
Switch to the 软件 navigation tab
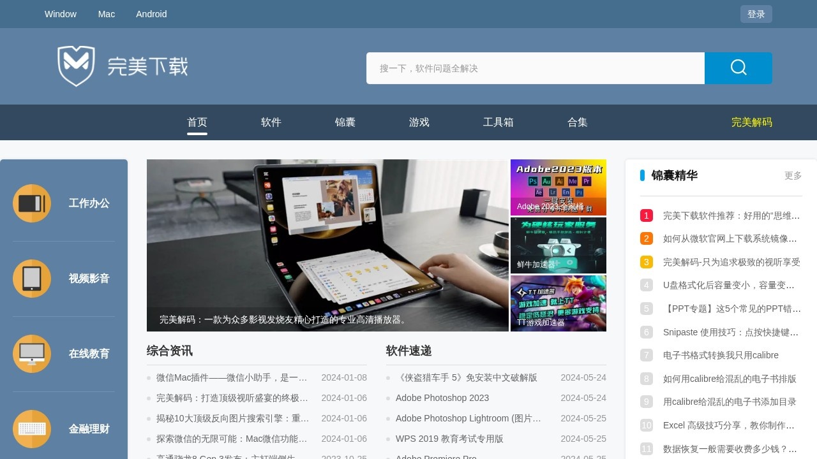tap(271, 122)
